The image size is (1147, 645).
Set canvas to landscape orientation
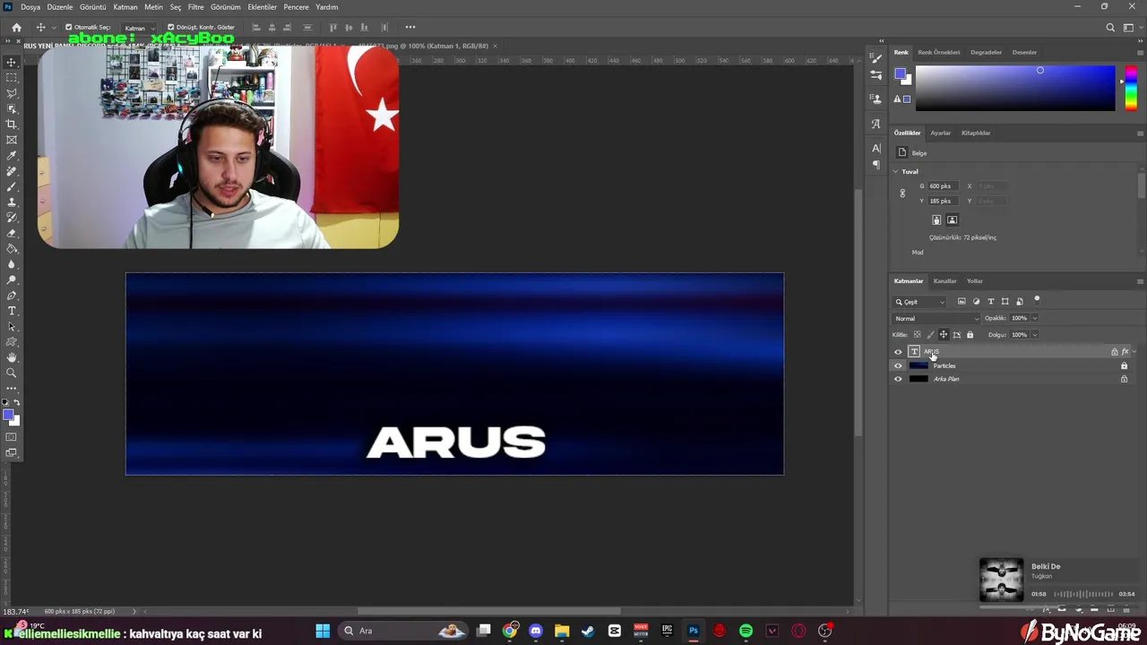(952, 220)
